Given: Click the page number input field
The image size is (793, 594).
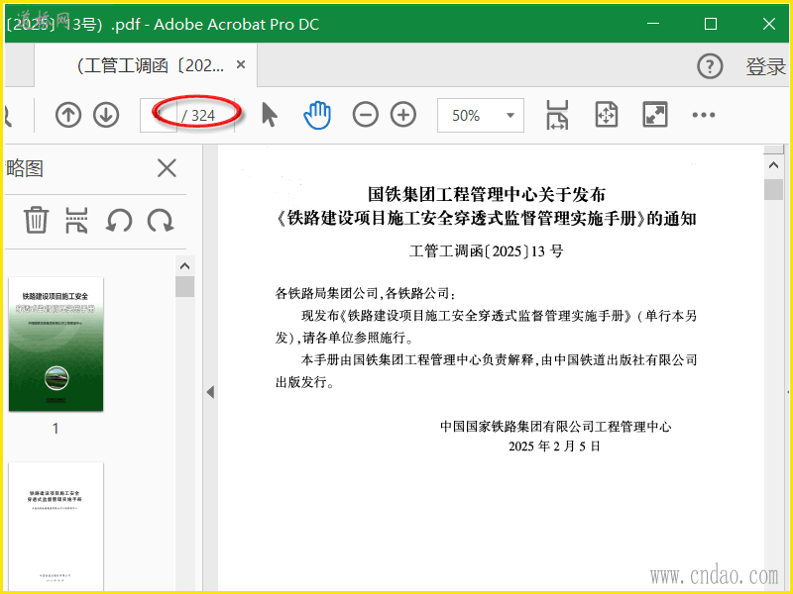Looking at the screenshot, I should 159,115.
